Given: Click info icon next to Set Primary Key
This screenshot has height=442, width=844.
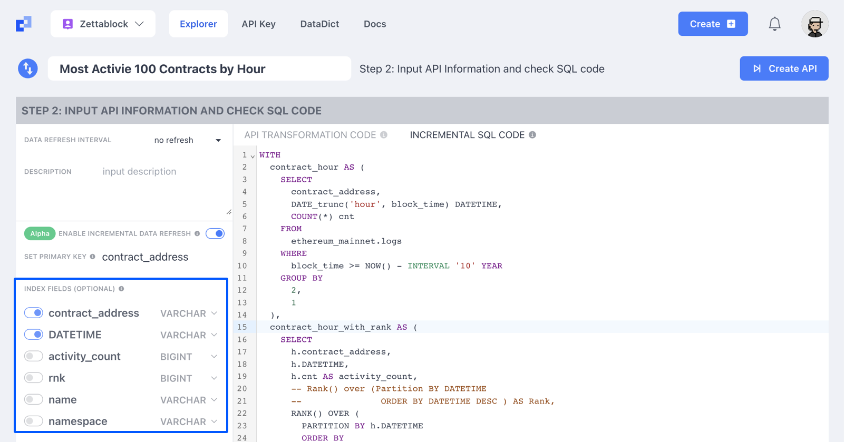Looking at the screenshot, I should pyautogui.click(x=93, y=257).
